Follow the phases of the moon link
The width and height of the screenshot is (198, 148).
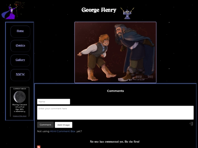[19, 116]
